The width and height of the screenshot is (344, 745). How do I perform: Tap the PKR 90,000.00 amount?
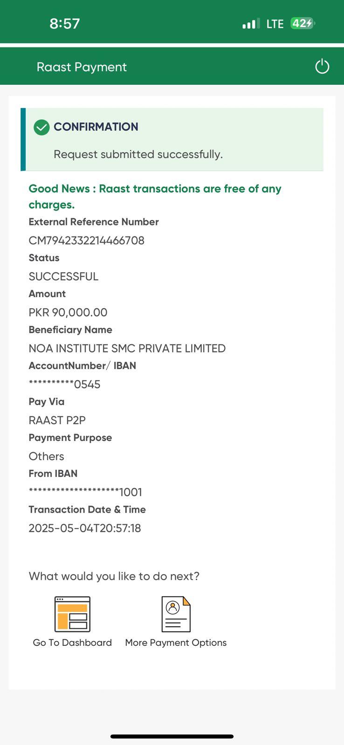click(68, 312)
